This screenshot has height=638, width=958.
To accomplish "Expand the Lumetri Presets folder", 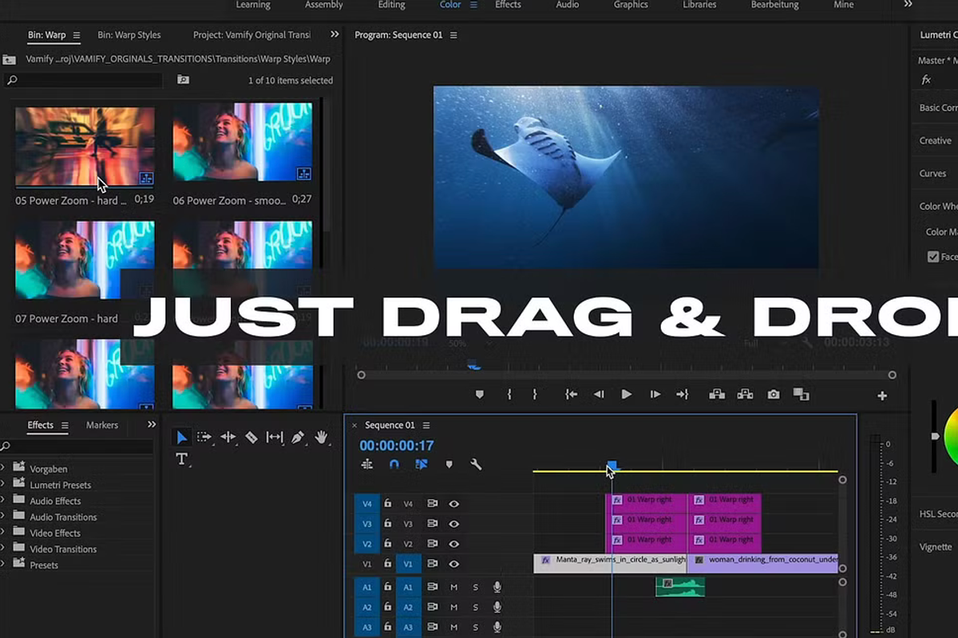I will (4, 485).
